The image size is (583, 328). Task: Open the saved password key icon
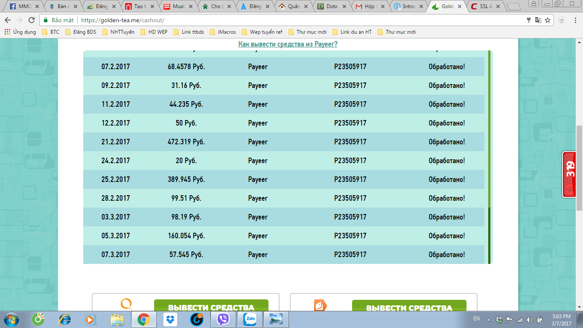pyautogui.click(x=529, y=20)
